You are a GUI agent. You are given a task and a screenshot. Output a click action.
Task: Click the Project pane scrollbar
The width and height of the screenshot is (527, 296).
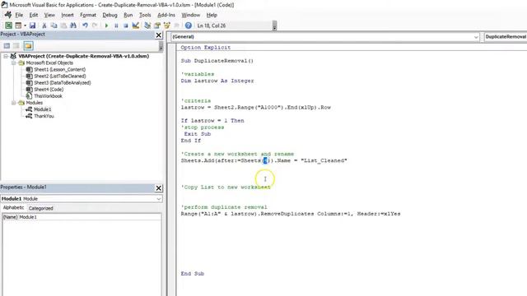[161, 46]
